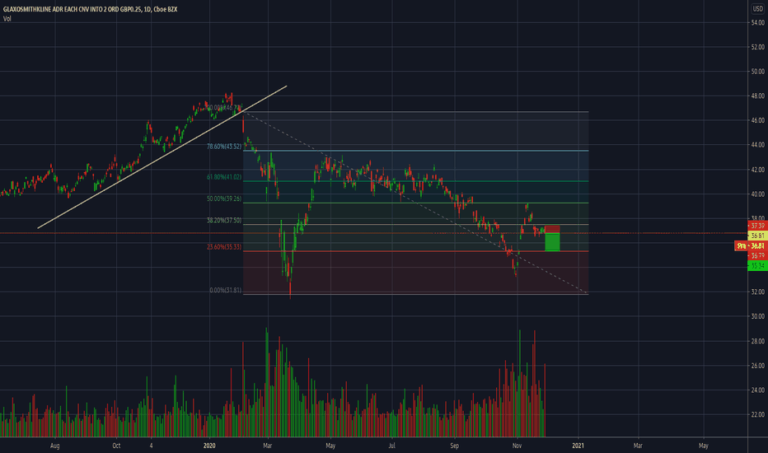This screenshot has height=453, width=768.
Task: Click the 100.00%(46.72) Fibonacci label
Action: (x=224, y=107)
